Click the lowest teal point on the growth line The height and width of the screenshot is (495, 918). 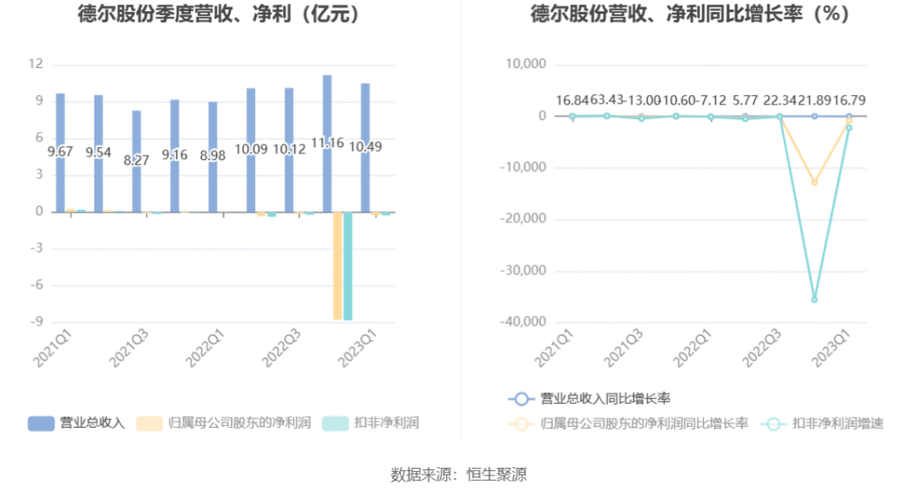pyautogui.click(x=814, y=299)
